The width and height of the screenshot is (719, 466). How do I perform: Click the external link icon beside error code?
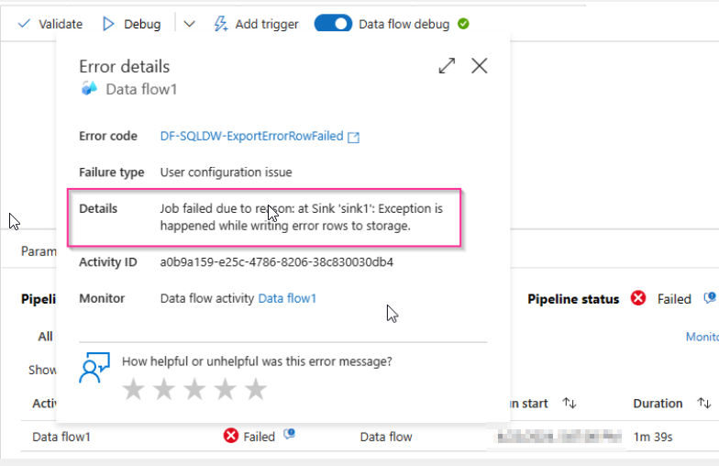354,138
